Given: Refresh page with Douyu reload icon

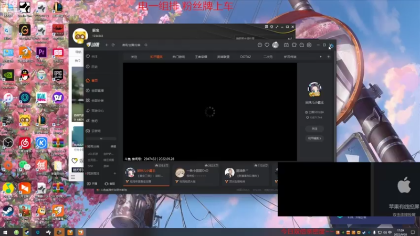Looking at the screenshot, I should click(113, 45).
